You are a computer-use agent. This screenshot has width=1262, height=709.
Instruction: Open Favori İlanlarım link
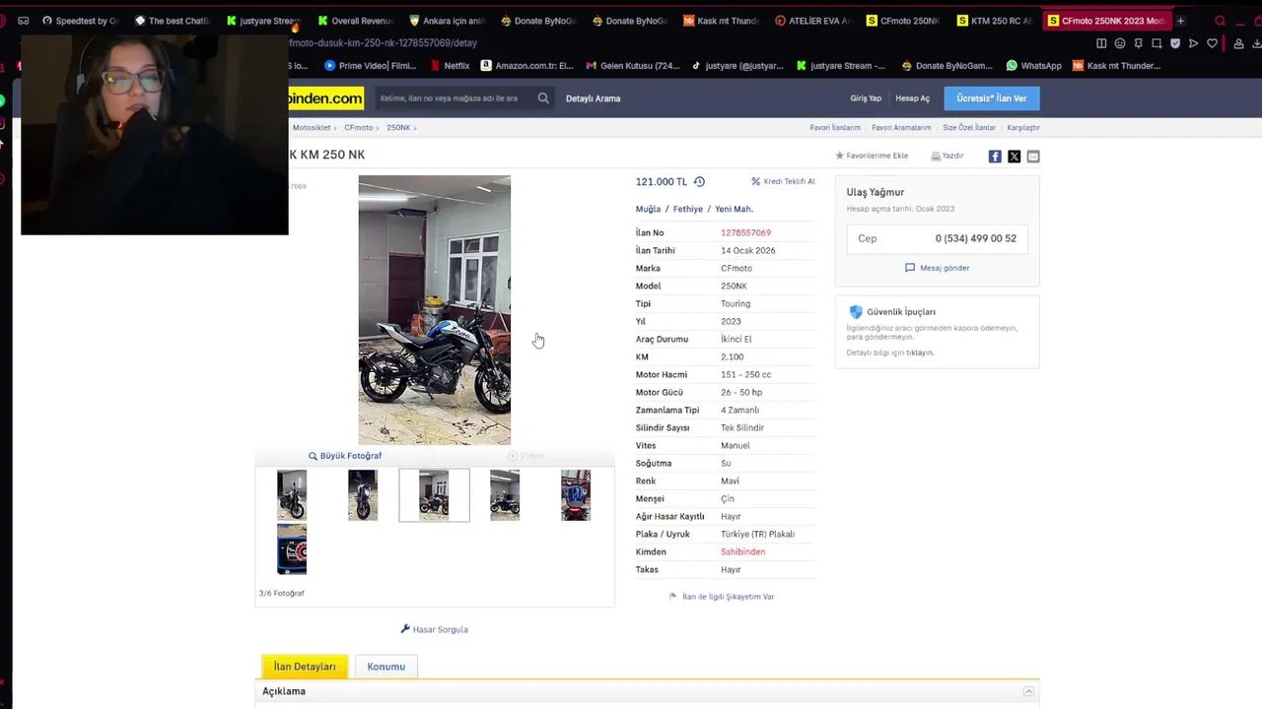pyautogui.click(x=835, y=128)
